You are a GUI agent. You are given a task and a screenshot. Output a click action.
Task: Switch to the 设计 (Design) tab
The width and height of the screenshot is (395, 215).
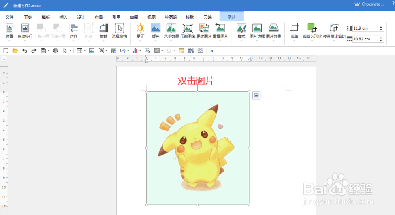(81, 17)
